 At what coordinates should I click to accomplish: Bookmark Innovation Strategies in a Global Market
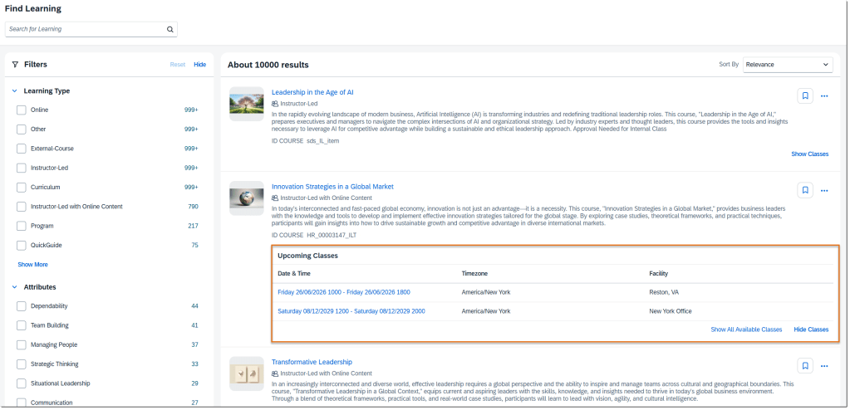pos(804,190)
